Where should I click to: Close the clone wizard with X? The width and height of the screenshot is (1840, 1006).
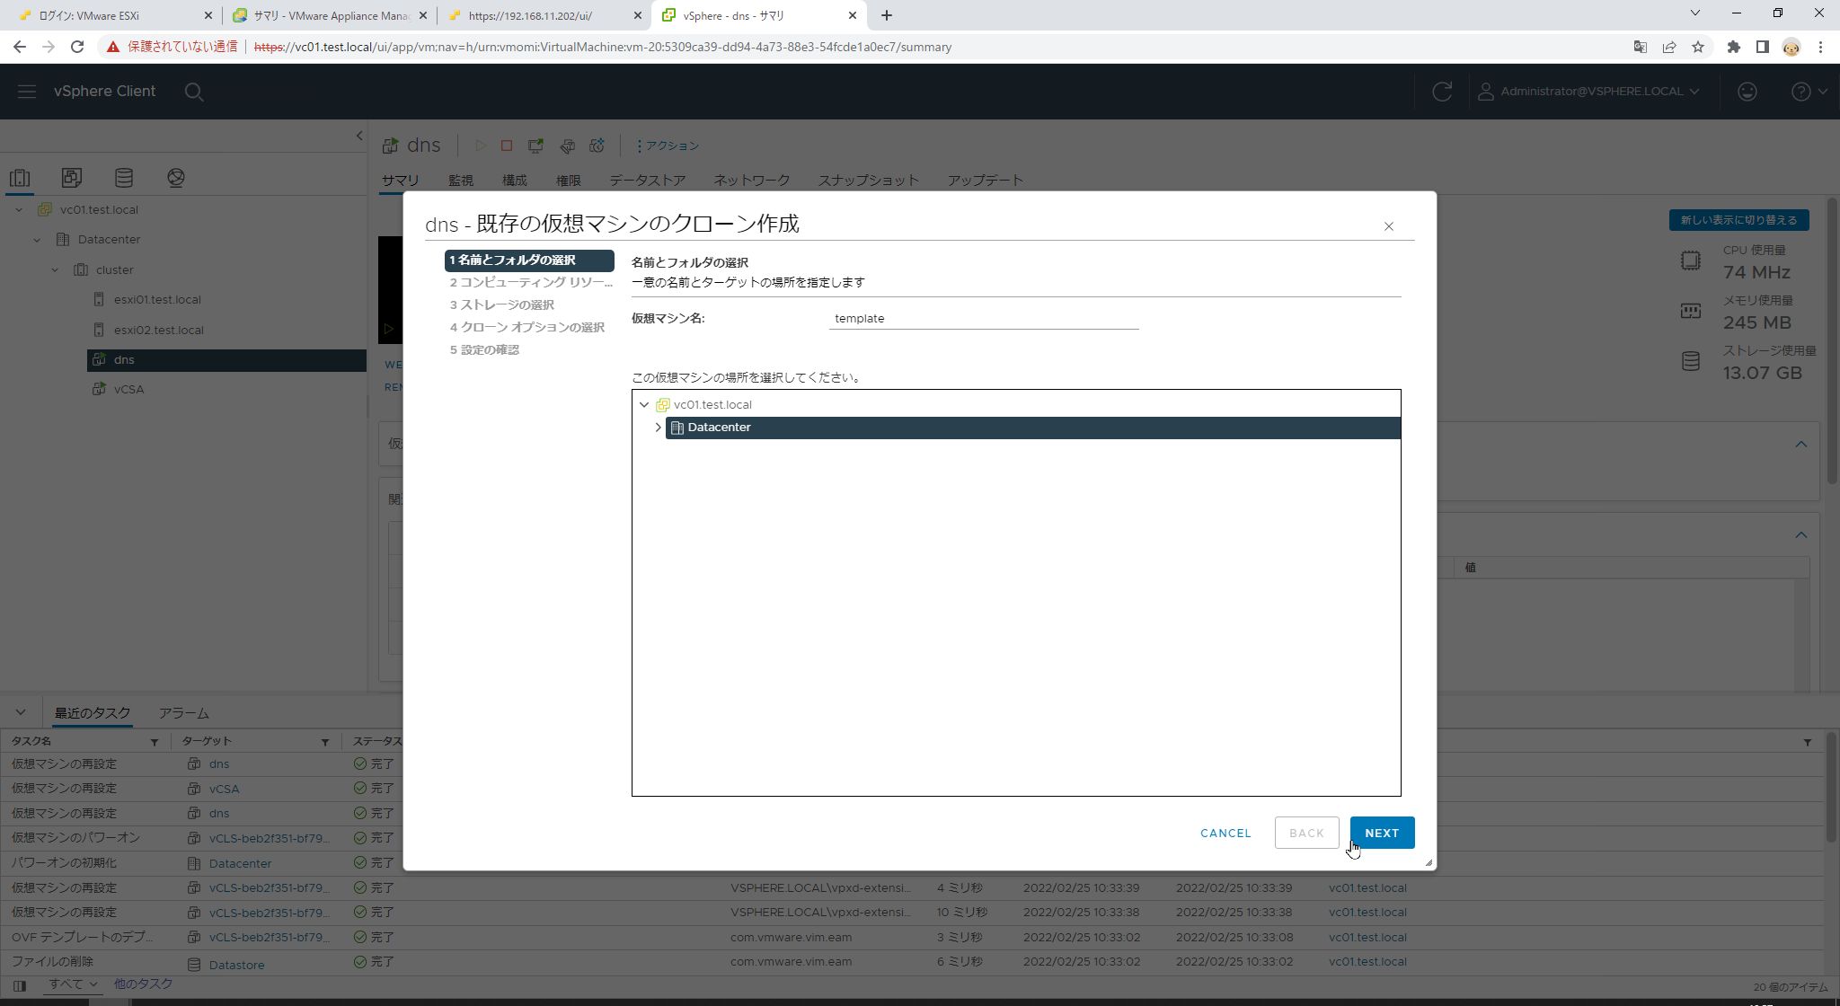1388,226
